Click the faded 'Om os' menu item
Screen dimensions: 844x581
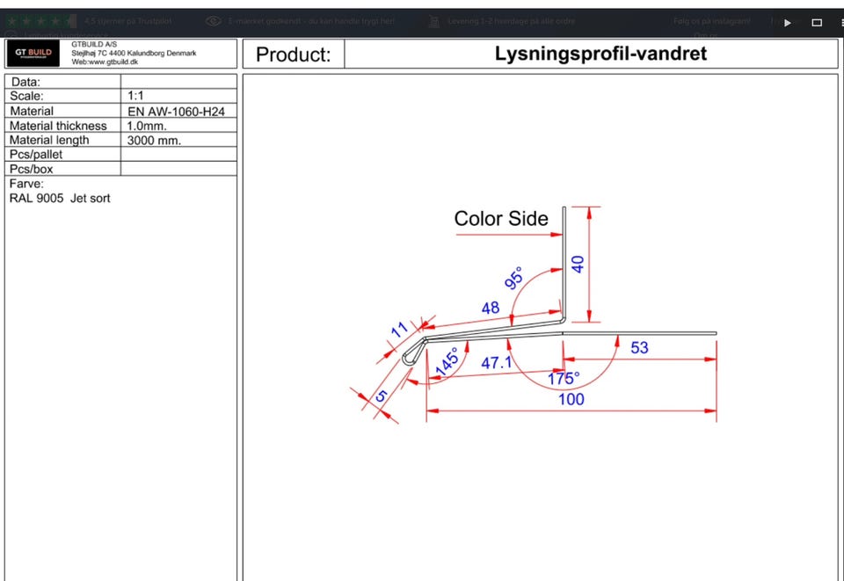click(705, 35)
